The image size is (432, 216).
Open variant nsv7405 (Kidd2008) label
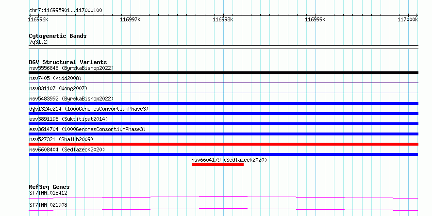point(55,78)
